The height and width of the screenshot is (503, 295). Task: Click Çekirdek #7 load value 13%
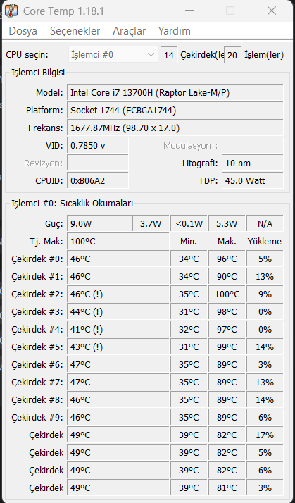tap(265, 383)
